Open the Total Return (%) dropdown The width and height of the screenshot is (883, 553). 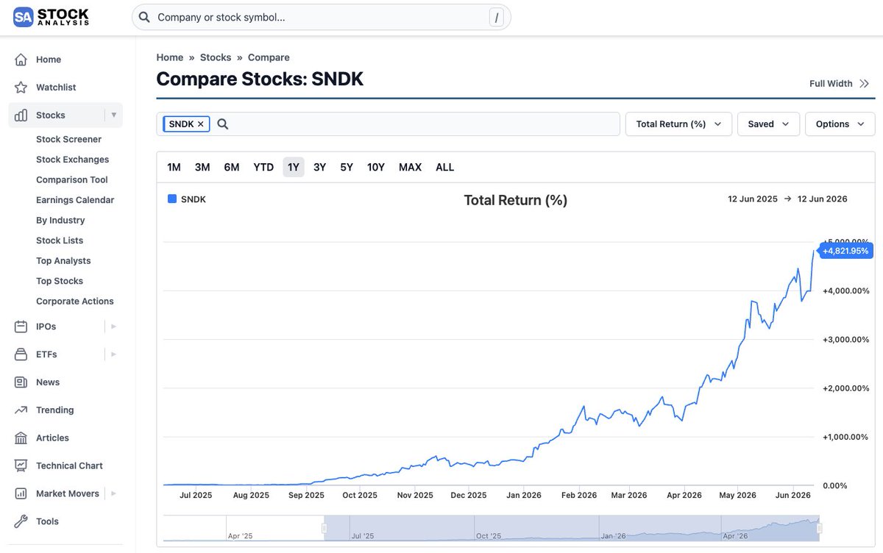678,124
